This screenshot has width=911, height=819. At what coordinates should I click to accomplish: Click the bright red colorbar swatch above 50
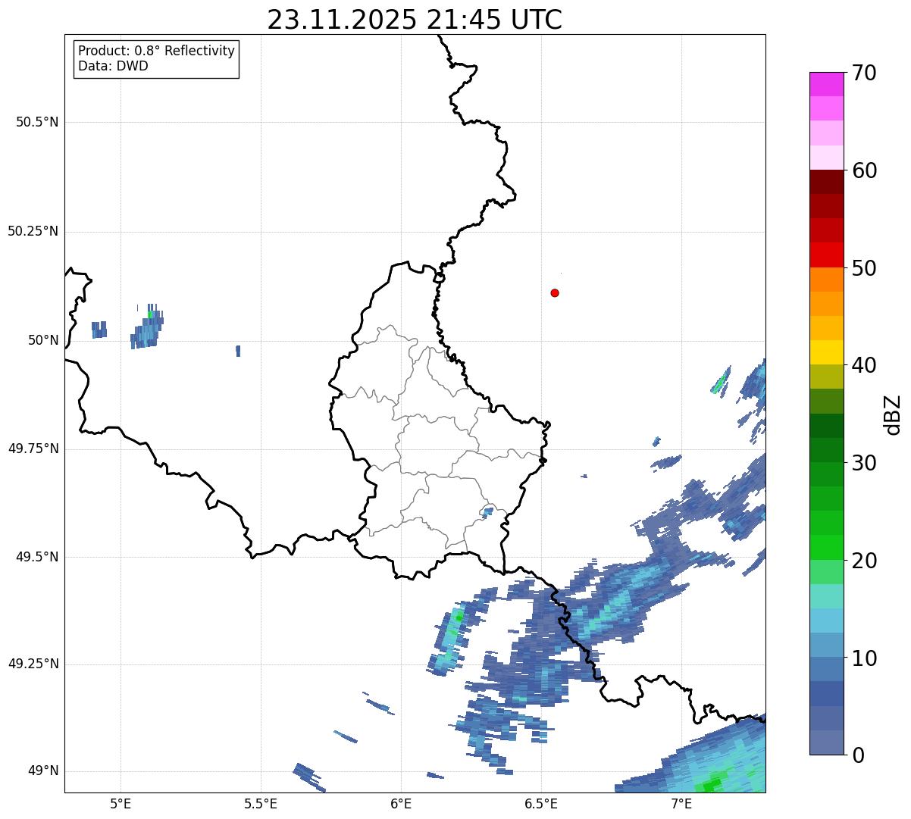coord(826,255)
